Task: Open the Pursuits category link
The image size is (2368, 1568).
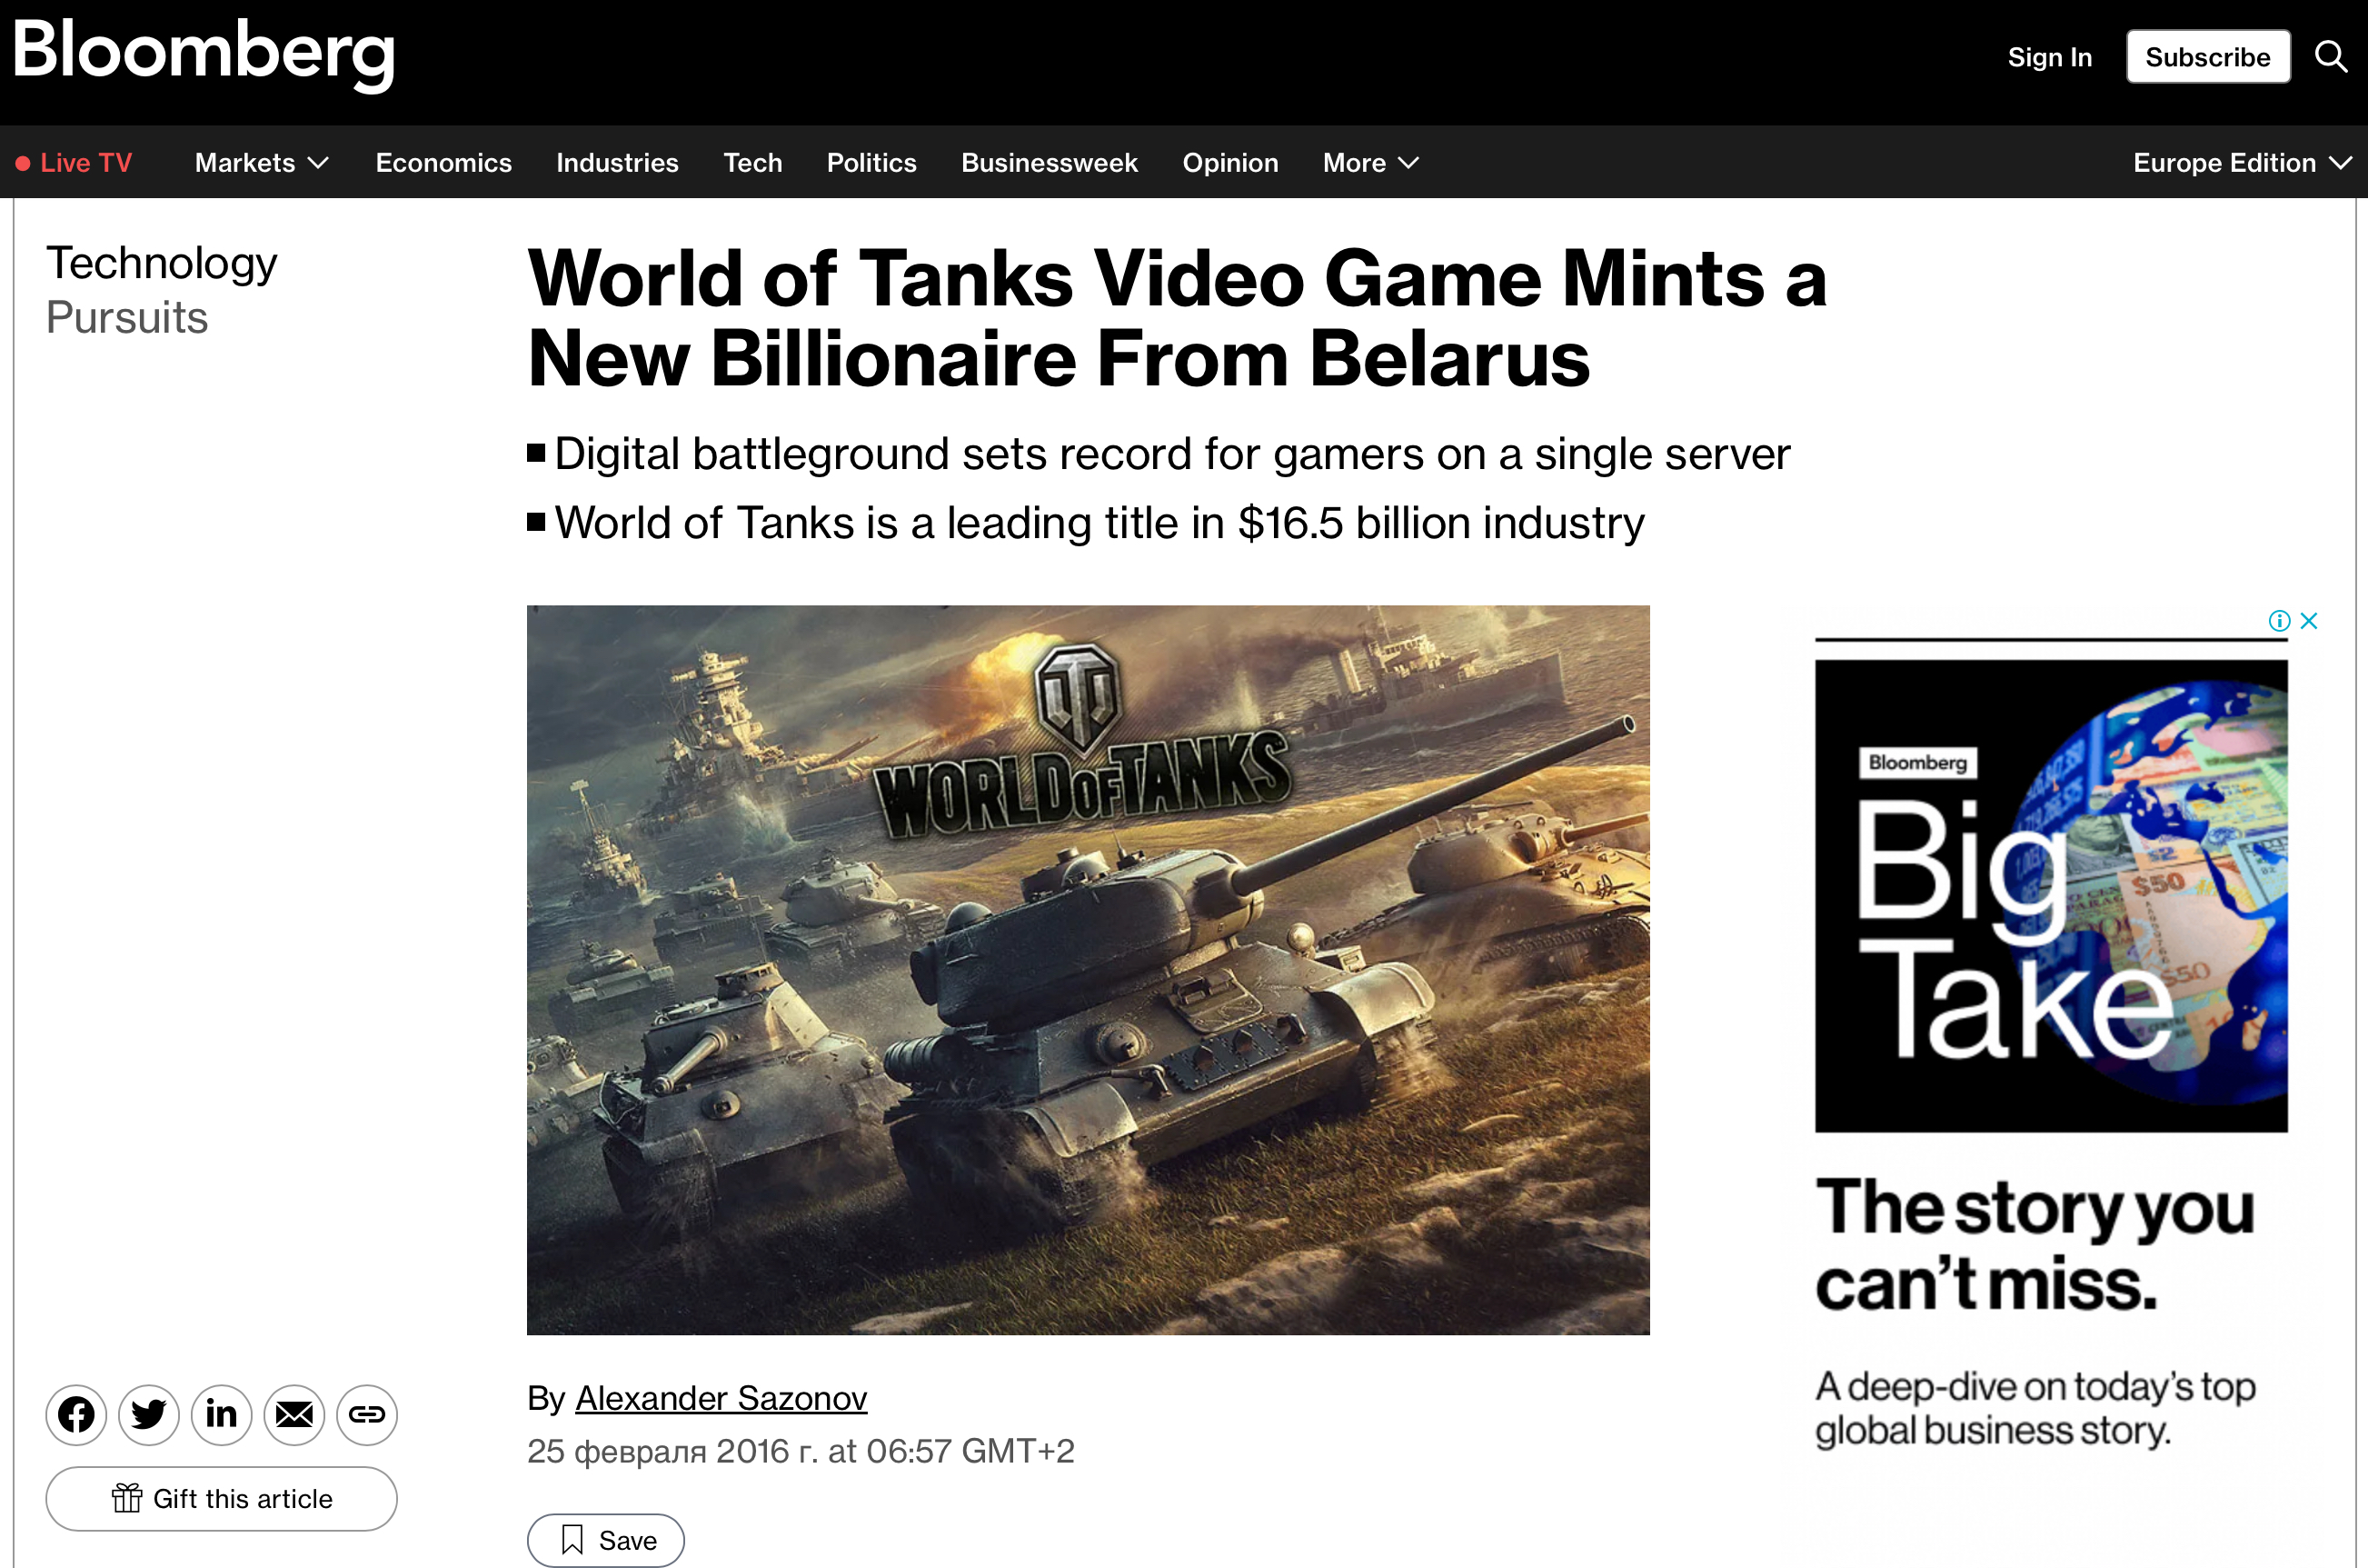Action: 127,318
